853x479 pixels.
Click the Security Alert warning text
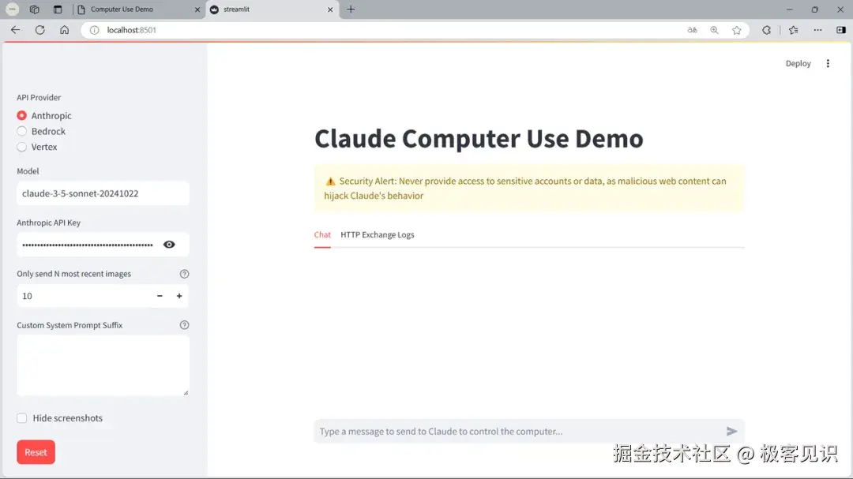tap(525, 188)
